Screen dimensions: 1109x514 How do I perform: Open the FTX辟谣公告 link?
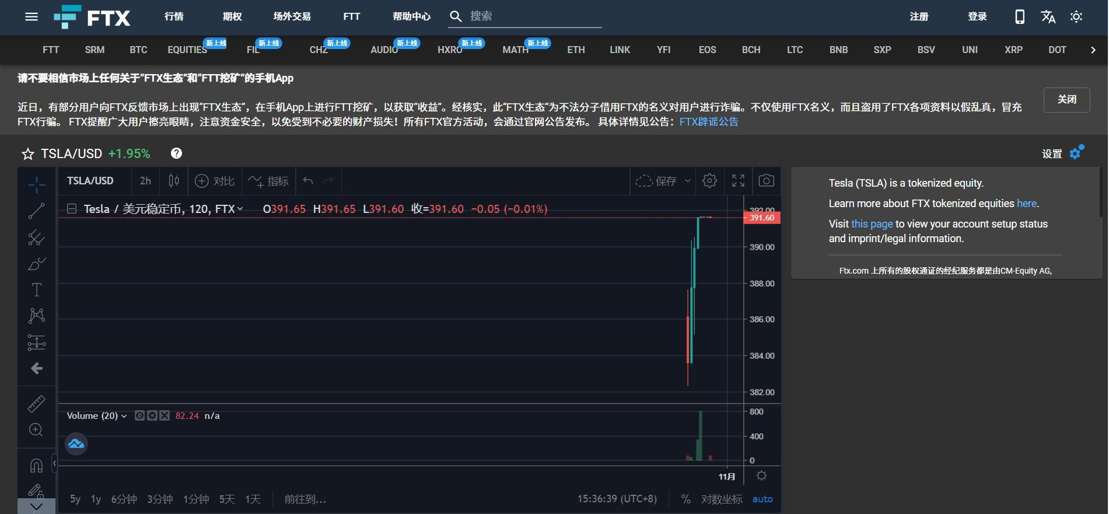click(x=709, y=122)
